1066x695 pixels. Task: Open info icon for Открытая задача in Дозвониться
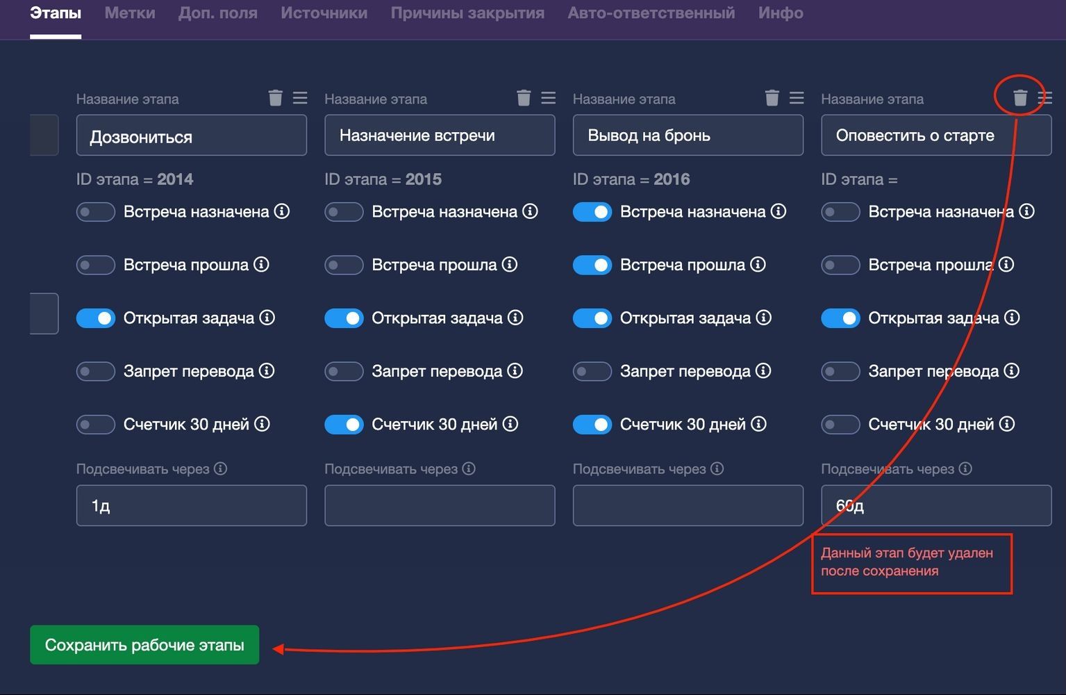[267, 318]
